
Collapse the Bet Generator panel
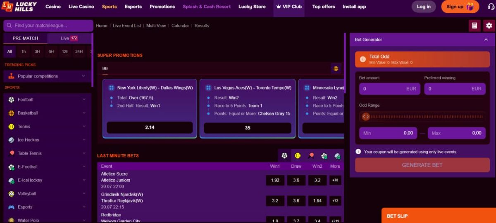pos(486,40)
